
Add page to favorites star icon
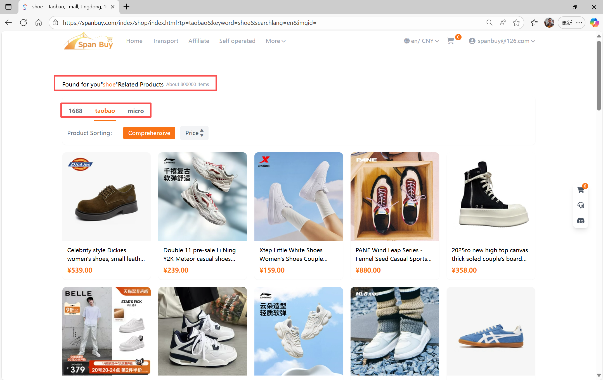pos(516,23)
